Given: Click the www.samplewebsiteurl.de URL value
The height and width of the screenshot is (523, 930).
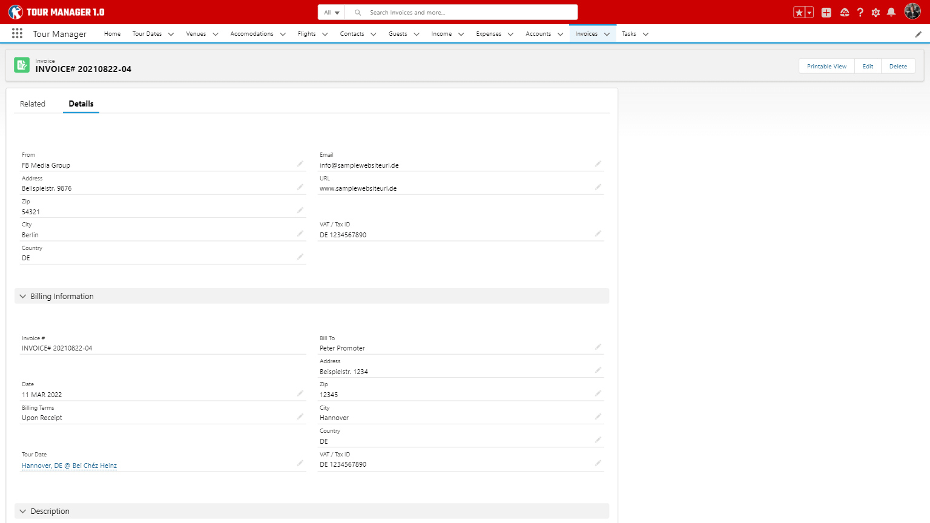Looking at the screenshot, I should tap(358, 188).
